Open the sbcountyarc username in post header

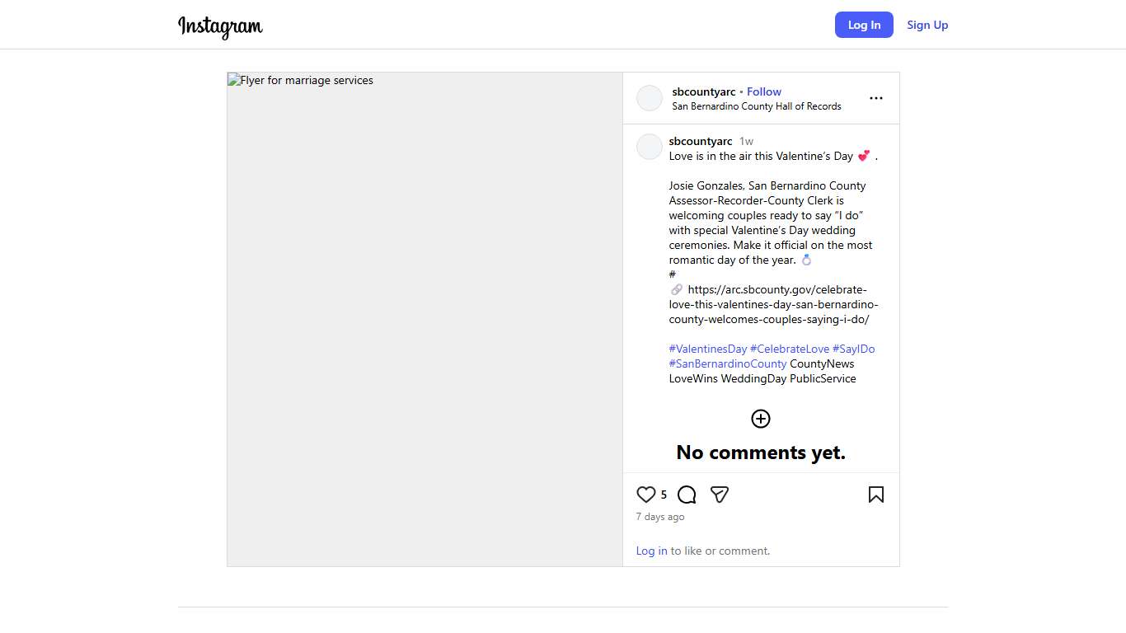[x=703, y=91]
